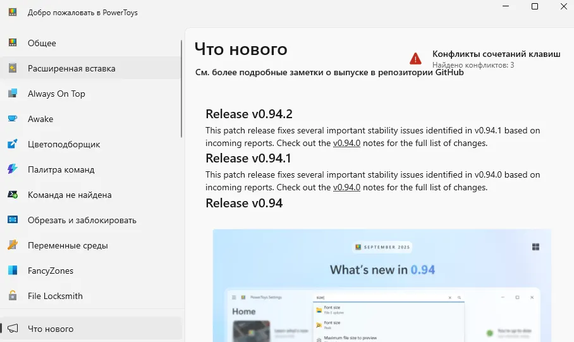Click the Общее sidebar icon
This screenshot has height=342, width=574.
(x=12, y=43)
